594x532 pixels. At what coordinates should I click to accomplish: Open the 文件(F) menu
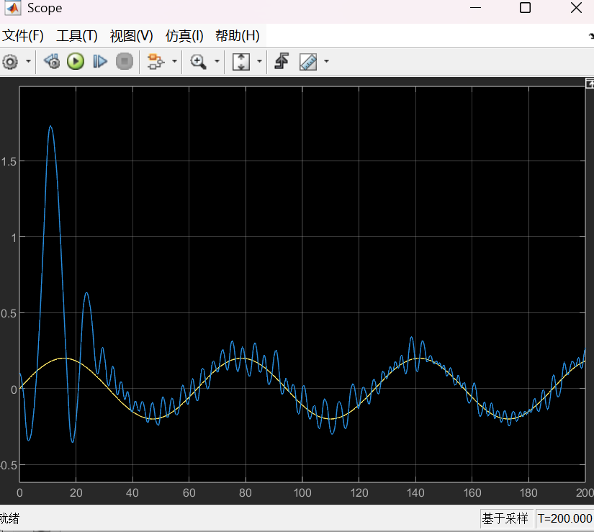[x=22, y=36]
